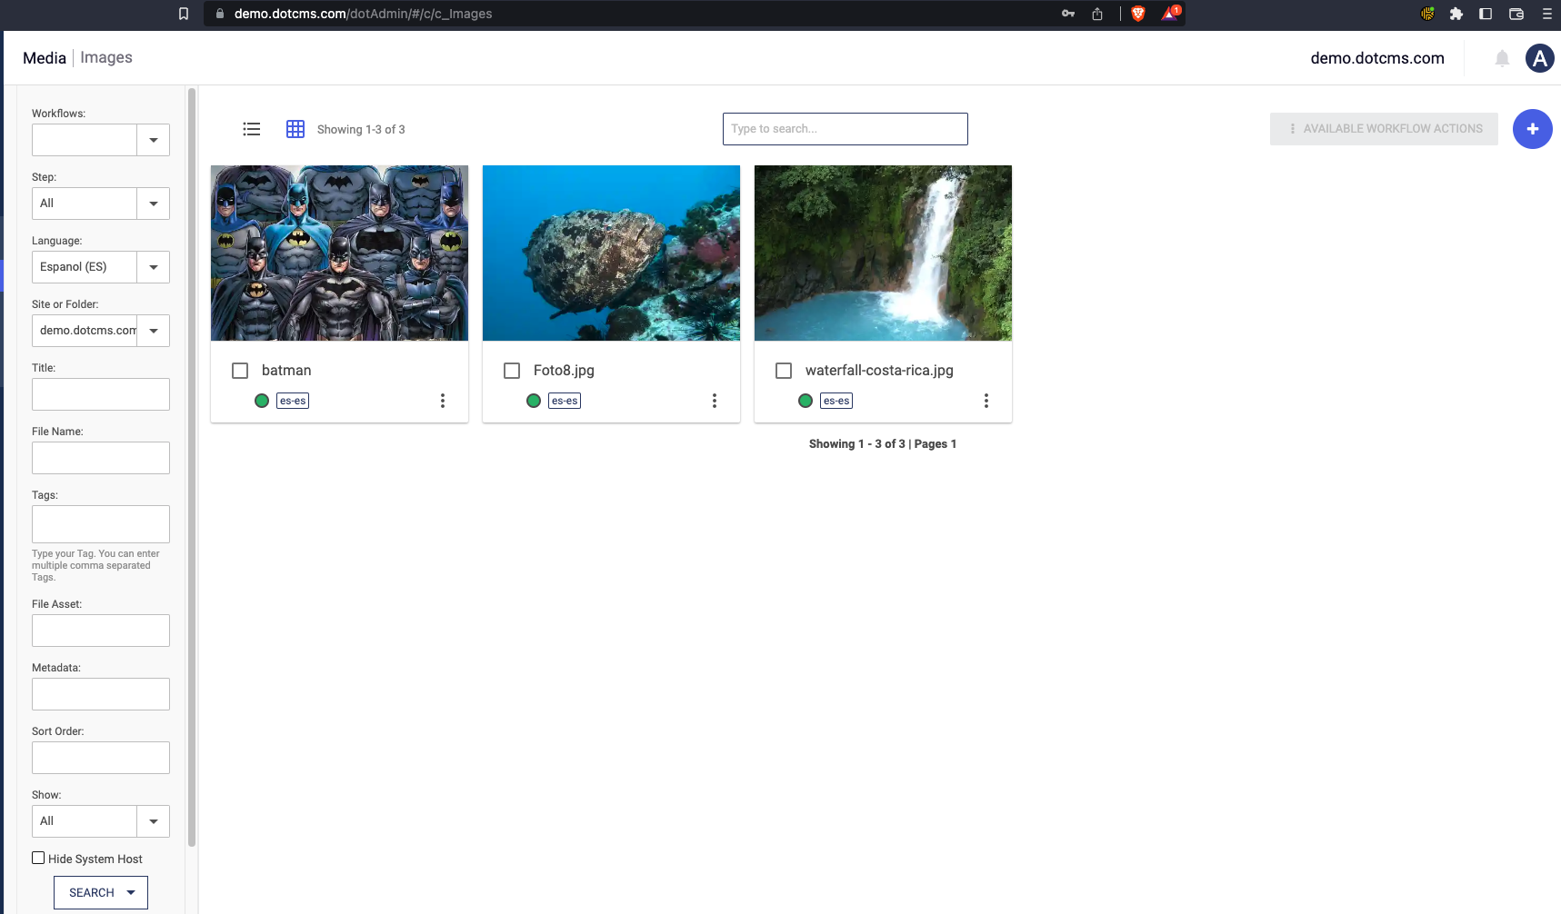Open the Media menu
This screenshot has width=1561, height=914.
44,56
